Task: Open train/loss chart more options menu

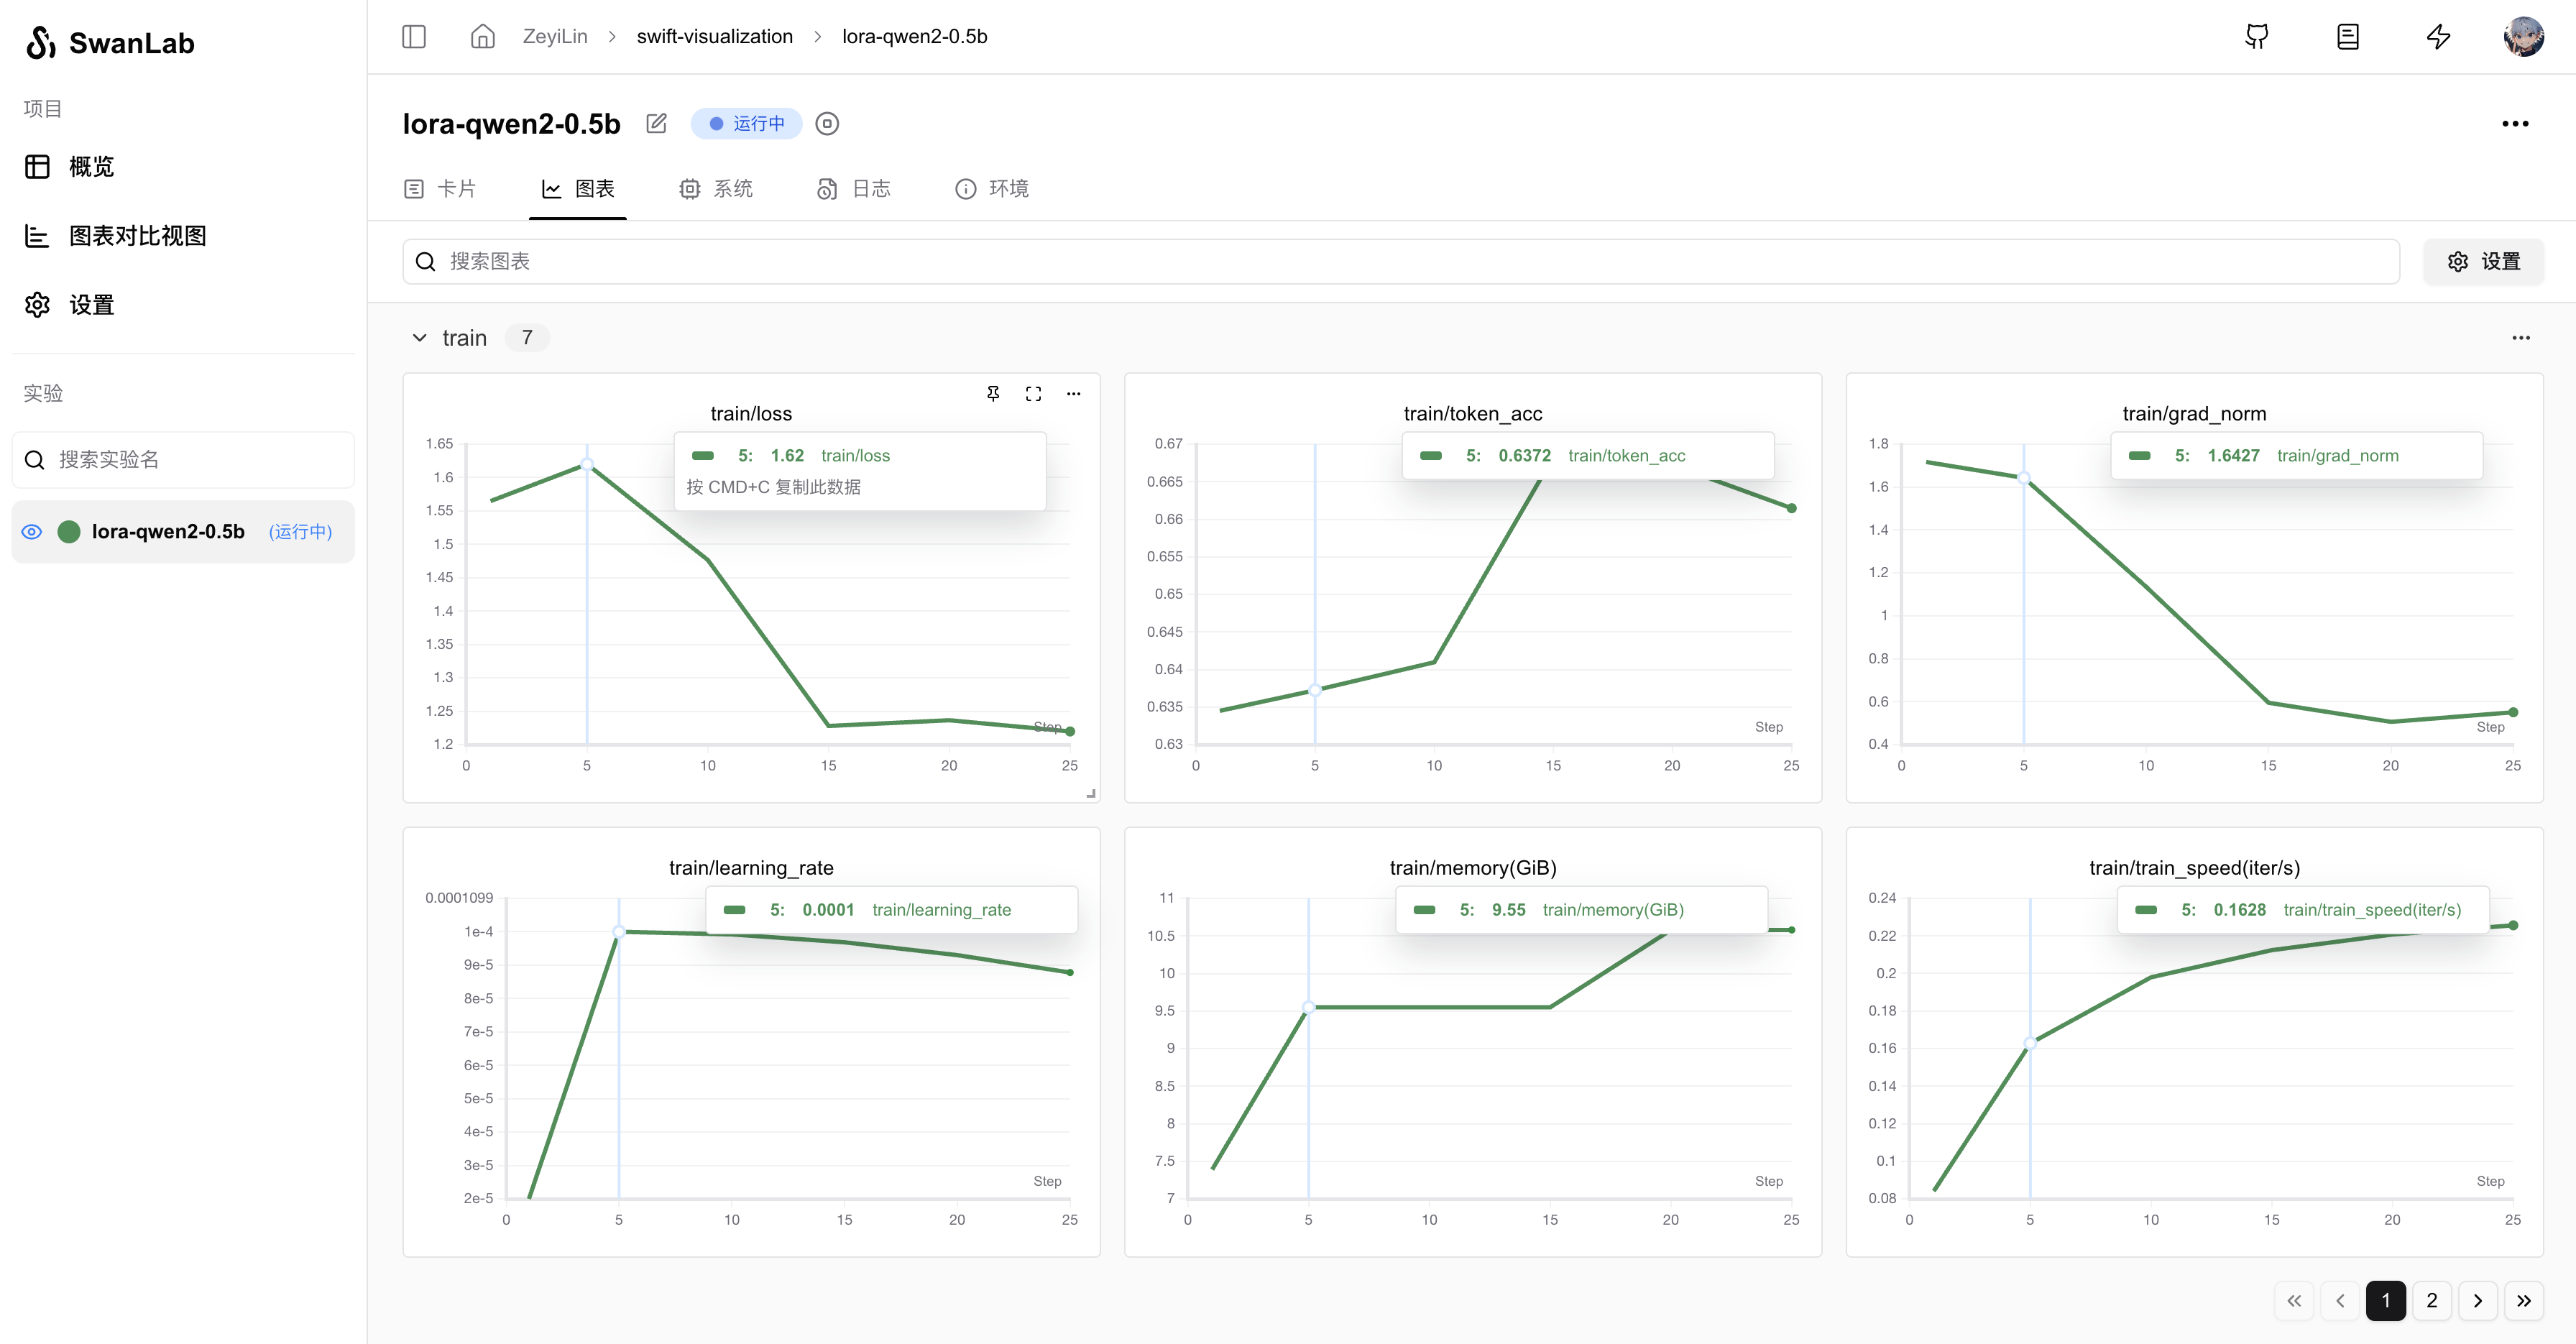Action: pyautogui.click(x=1073, y=394)
